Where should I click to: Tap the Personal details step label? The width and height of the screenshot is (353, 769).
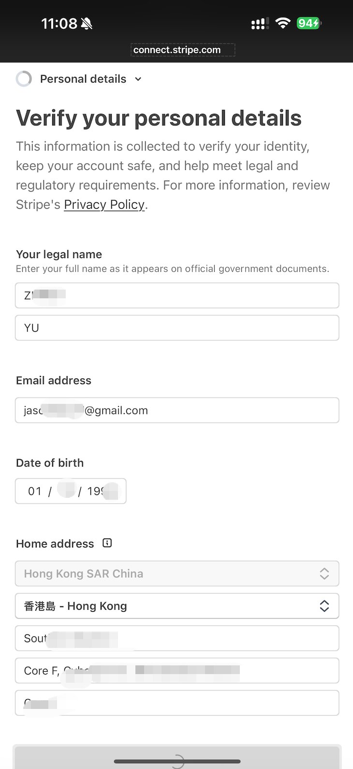point(83,79)
